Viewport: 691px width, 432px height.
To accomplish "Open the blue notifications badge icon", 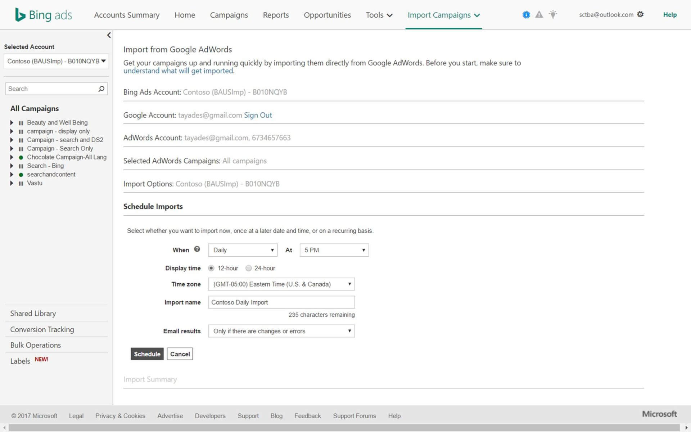I will (x=526, y=15).
